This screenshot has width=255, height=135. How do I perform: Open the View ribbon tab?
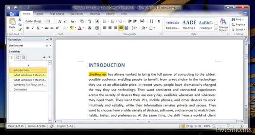[x=124, y=14]
